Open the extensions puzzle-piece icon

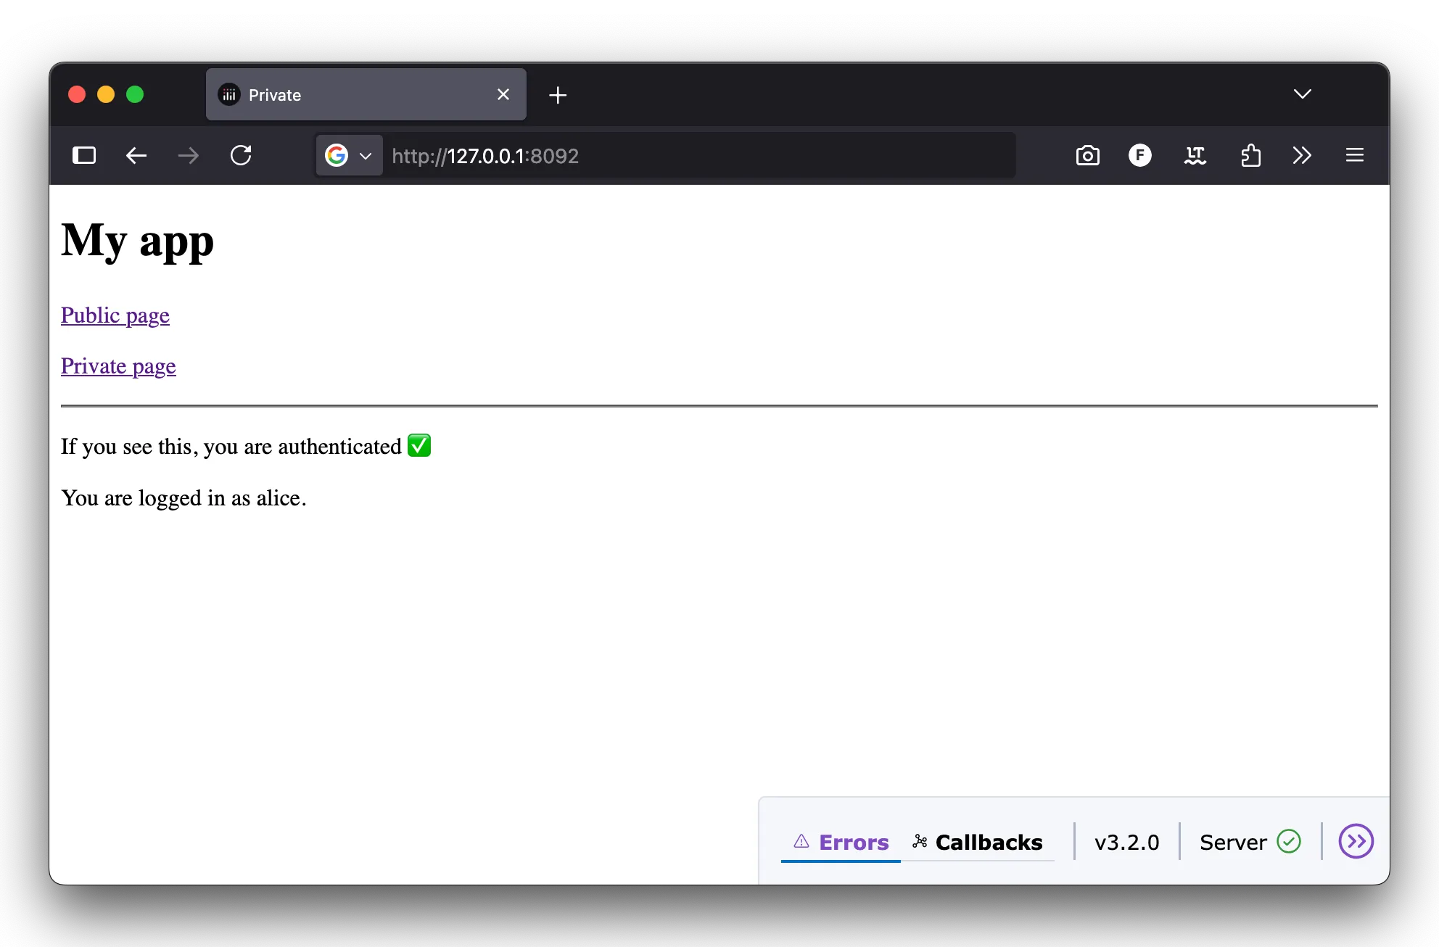(x=1250, y=155)
